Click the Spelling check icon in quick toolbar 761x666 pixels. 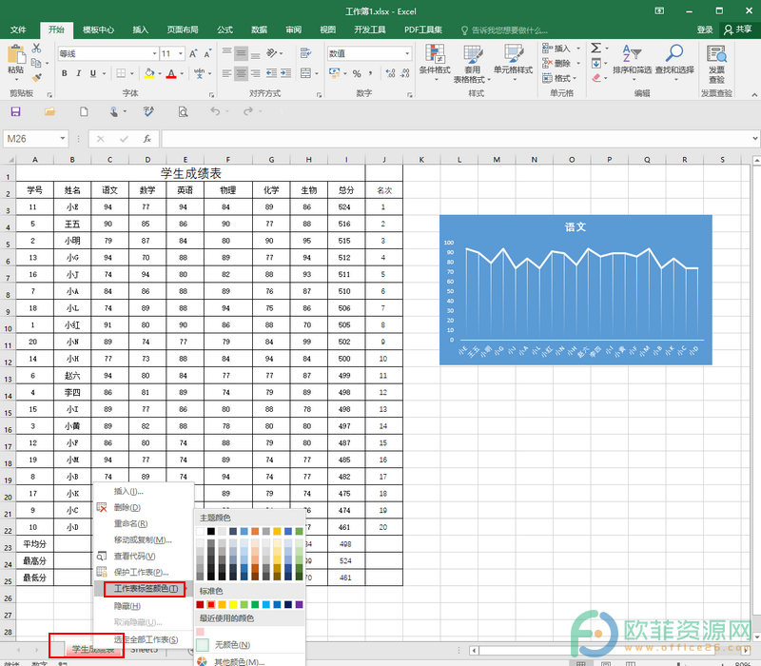(149, 111)
